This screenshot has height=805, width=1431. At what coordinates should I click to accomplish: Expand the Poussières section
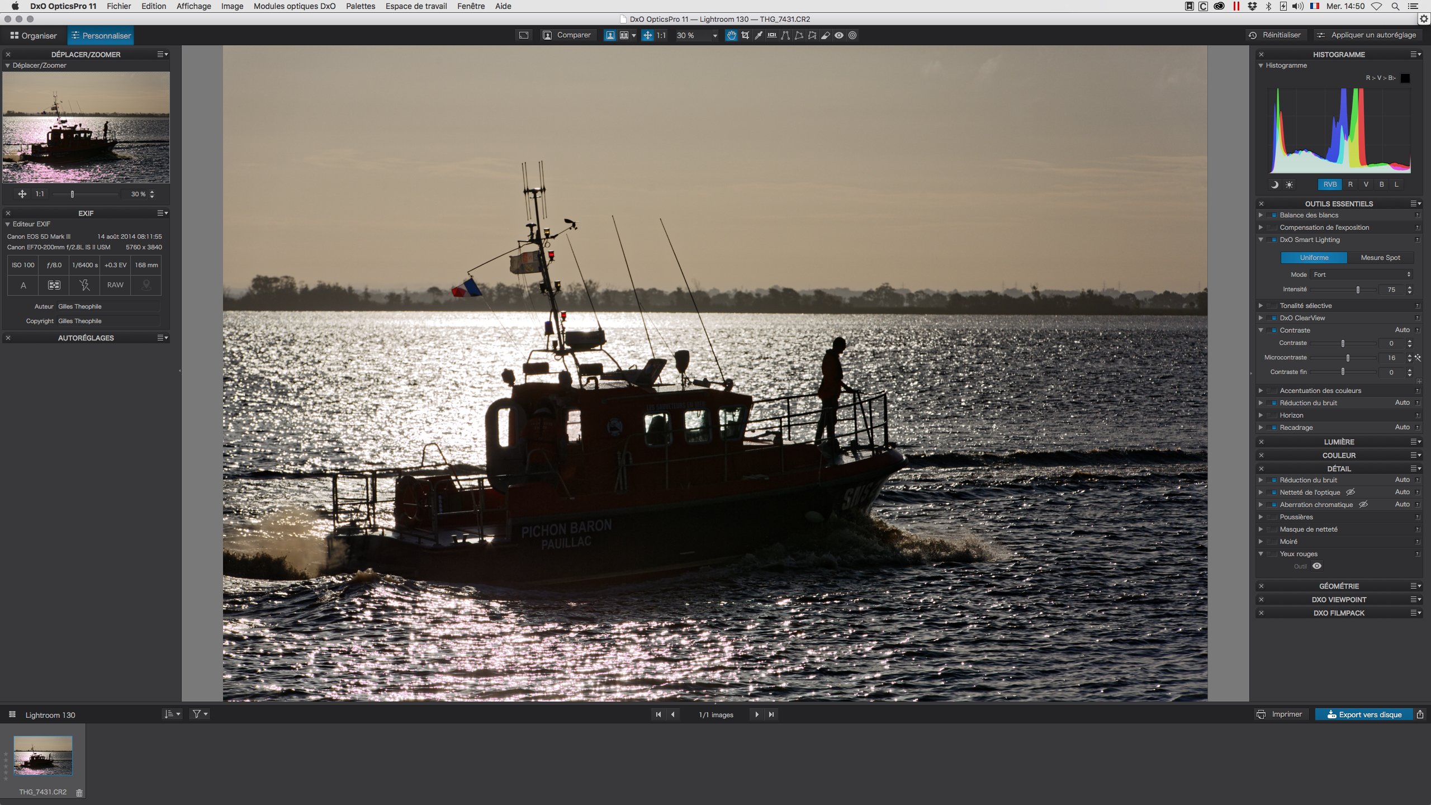(x=1261, y=517)
